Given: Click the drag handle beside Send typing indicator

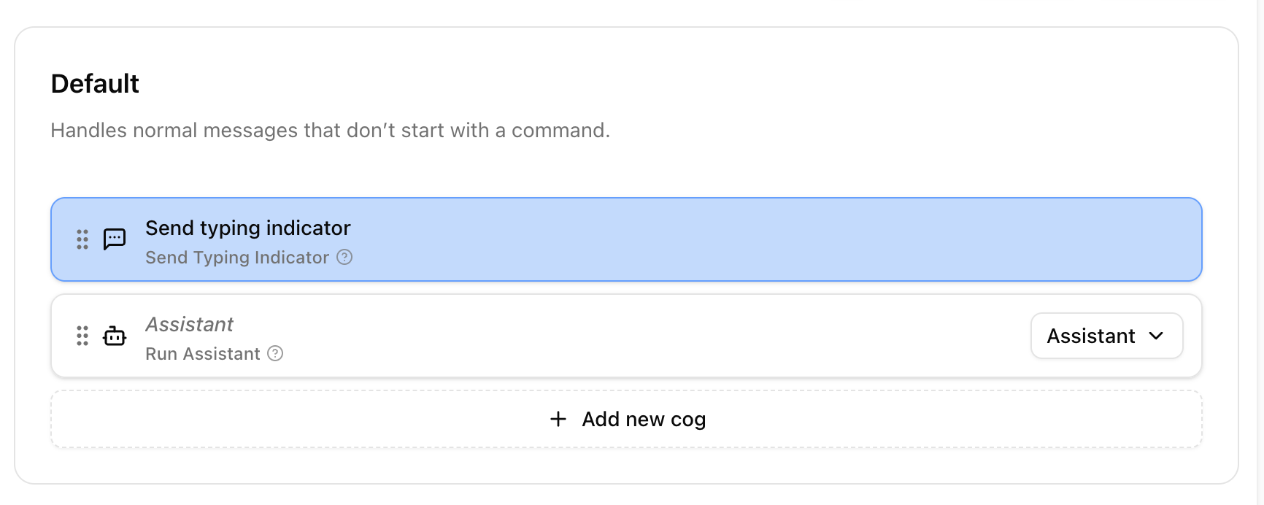Looking at the screenshot, I should [x=82, y=239].
